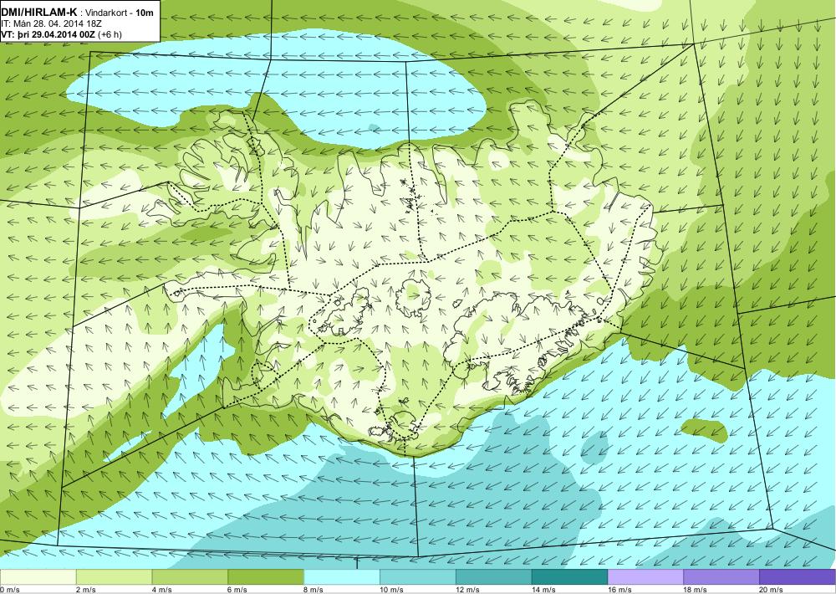The image size is (836, 594).
Task: Click the '2 m/s' legend label
Action: (86, 590)
